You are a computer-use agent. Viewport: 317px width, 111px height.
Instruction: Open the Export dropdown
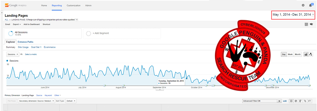click(17, 24)
